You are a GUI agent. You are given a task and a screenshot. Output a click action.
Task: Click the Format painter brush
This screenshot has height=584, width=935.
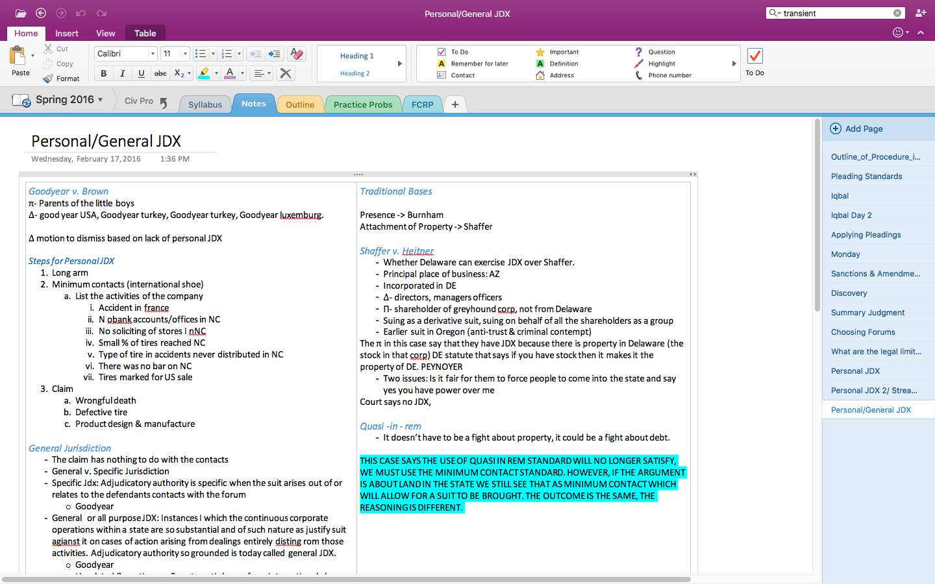pos(61,79)
